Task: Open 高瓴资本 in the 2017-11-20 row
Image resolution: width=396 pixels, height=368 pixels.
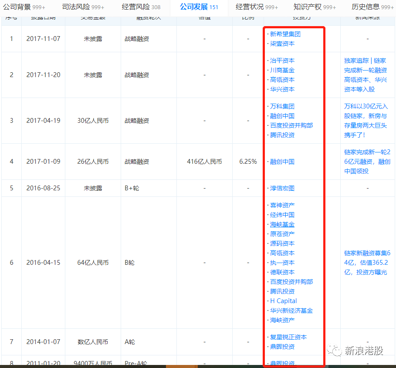Action: coord(282,80)
